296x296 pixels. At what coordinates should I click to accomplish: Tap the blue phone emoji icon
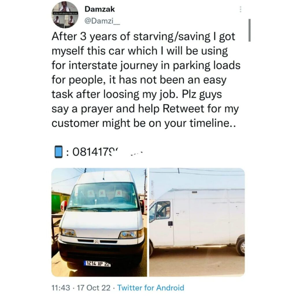58,151
